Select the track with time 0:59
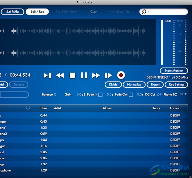Image resolution: width=192 pixels, height=178 pixels. 94,134
